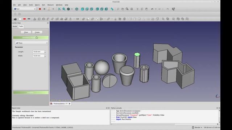Screen dimensions: 232x130
Task: Click the white rectangle toolbar icon
Action: [20, 19]
